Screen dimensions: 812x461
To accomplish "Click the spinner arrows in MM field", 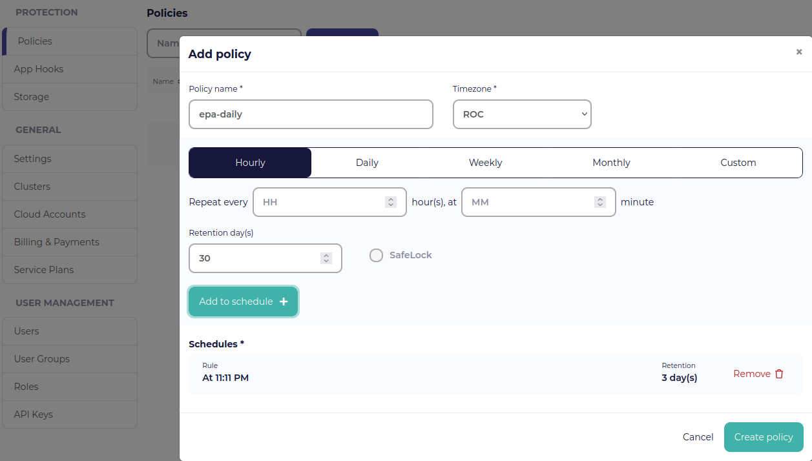I will pyautogui.click(x=599, y=202).
